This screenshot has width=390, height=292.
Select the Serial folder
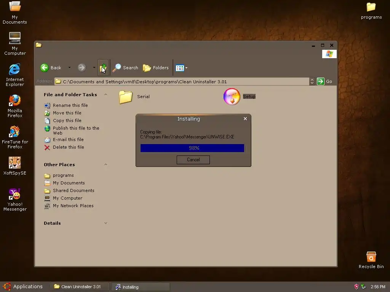[x=134, y=97]
